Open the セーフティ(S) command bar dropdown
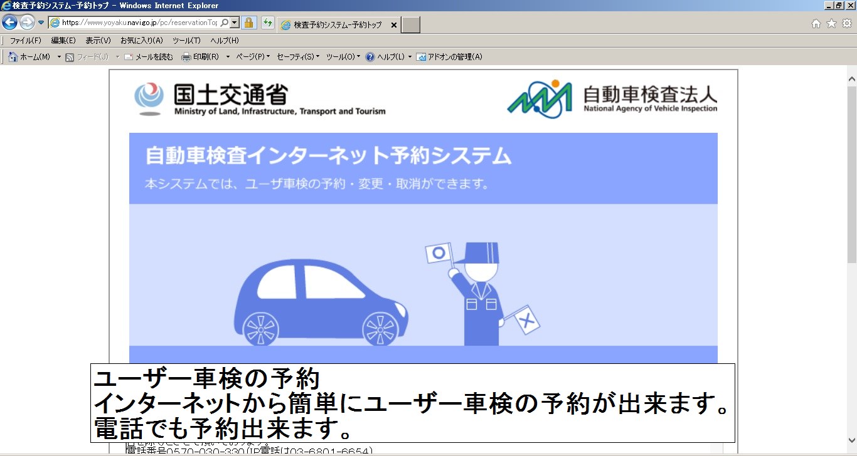 click(x=298, y=57)
